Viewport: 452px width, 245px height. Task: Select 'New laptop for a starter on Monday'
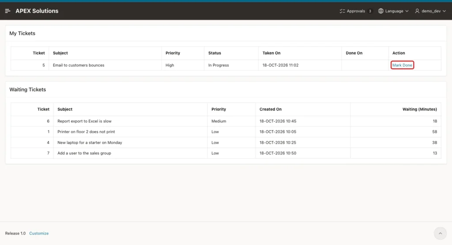(x=90, y=142)
